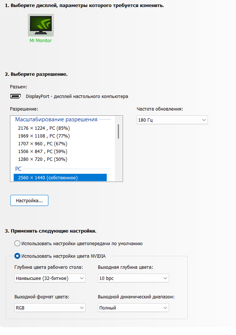The height and width of the screenshot is (335, 236).
Task: Open the RGB output color format dropdown
Action: (50, 308)
